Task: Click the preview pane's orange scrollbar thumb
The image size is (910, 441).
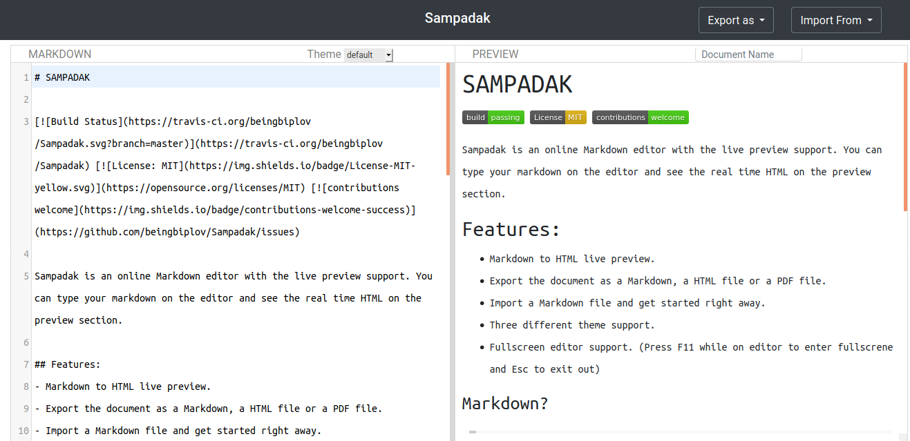Action: pos(905,137)
